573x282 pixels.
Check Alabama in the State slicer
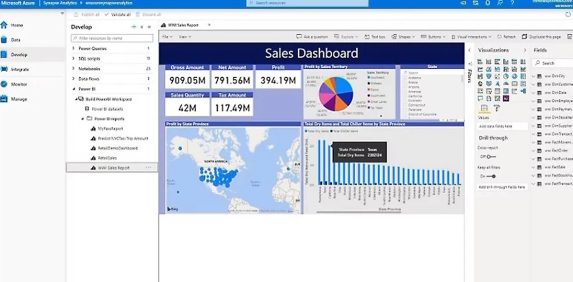[405, 78]
